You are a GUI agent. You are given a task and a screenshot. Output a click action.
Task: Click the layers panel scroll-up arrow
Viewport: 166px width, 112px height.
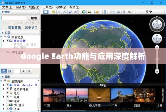pyautogui.click(x=38, y=81)
